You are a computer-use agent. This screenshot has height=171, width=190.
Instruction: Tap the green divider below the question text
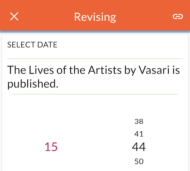point(95,94)
